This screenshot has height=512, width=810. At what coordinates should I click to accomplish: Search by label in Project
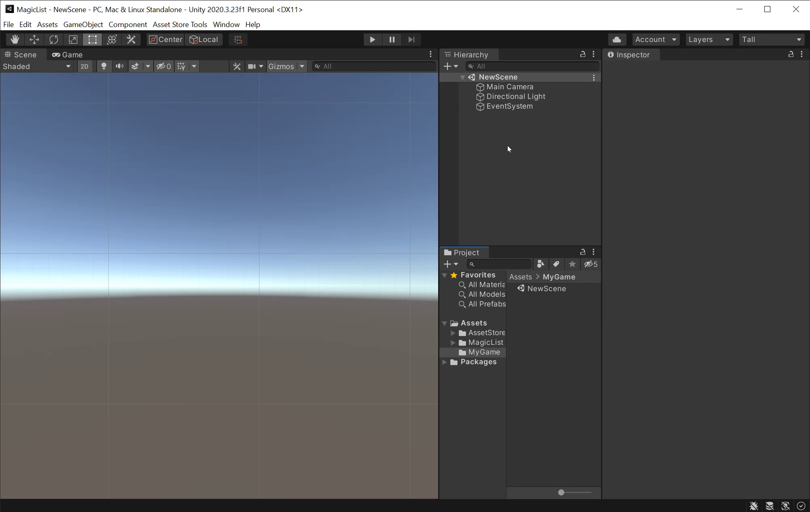556,264
